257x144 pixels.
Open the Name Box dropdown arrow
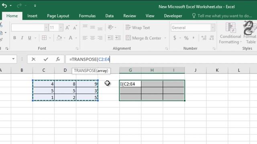[x=13, y=59]
